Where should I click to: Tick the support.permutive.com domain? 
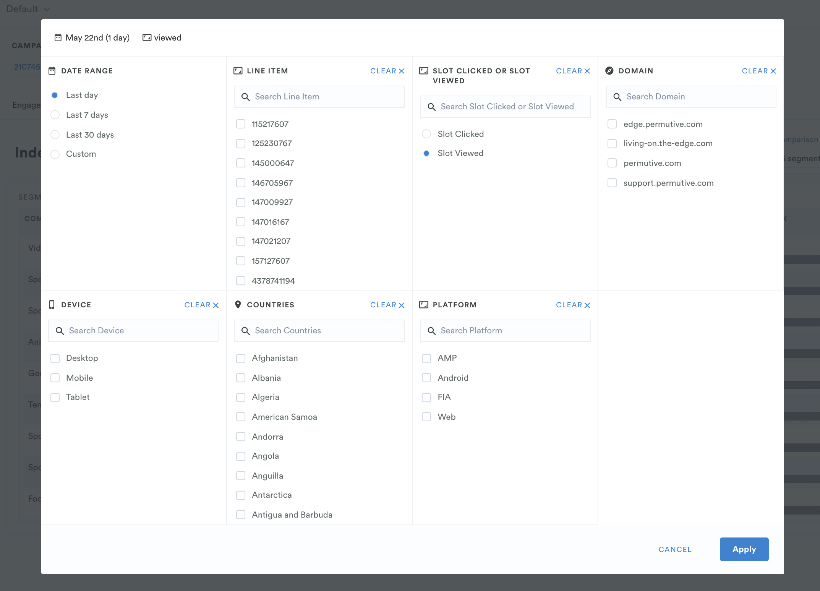612,183
